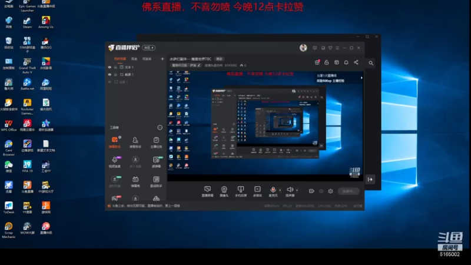
Task: Click the 麦克风 microphone icon
Action: coord(273,191)
